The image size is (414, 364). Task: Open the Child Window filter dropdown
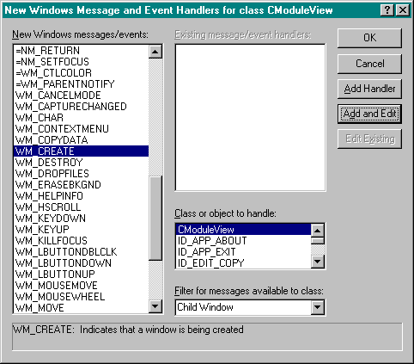(318, 307)
